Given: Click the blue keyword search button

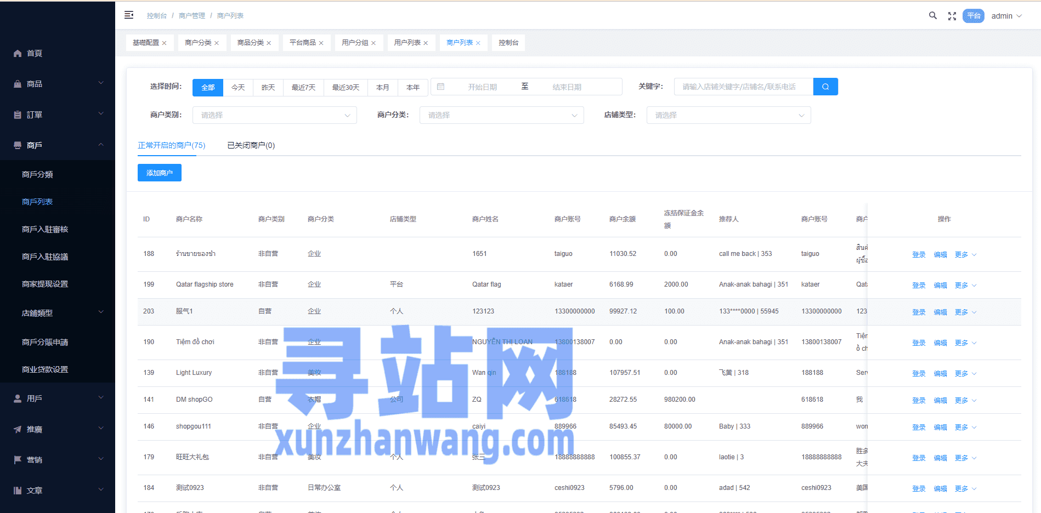Looking at the screenshot, I should [x=825, y=87].
